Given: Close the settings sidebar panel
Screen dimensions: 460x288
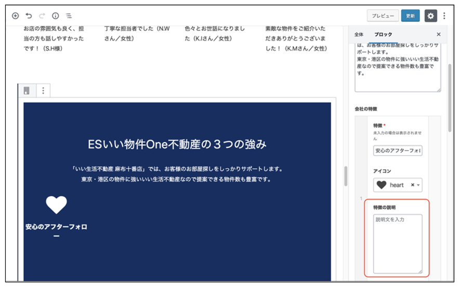Looking at the screenshot, I should click(x=438, y=34).
